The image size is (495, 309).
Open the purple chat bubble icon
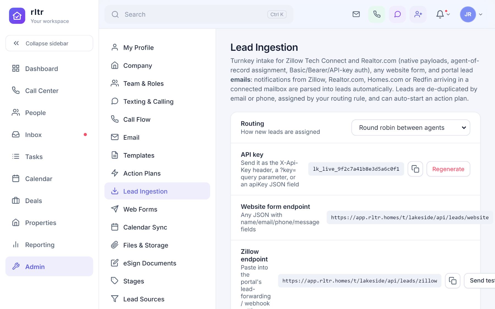pyautogui.click(x=397, y=14)
